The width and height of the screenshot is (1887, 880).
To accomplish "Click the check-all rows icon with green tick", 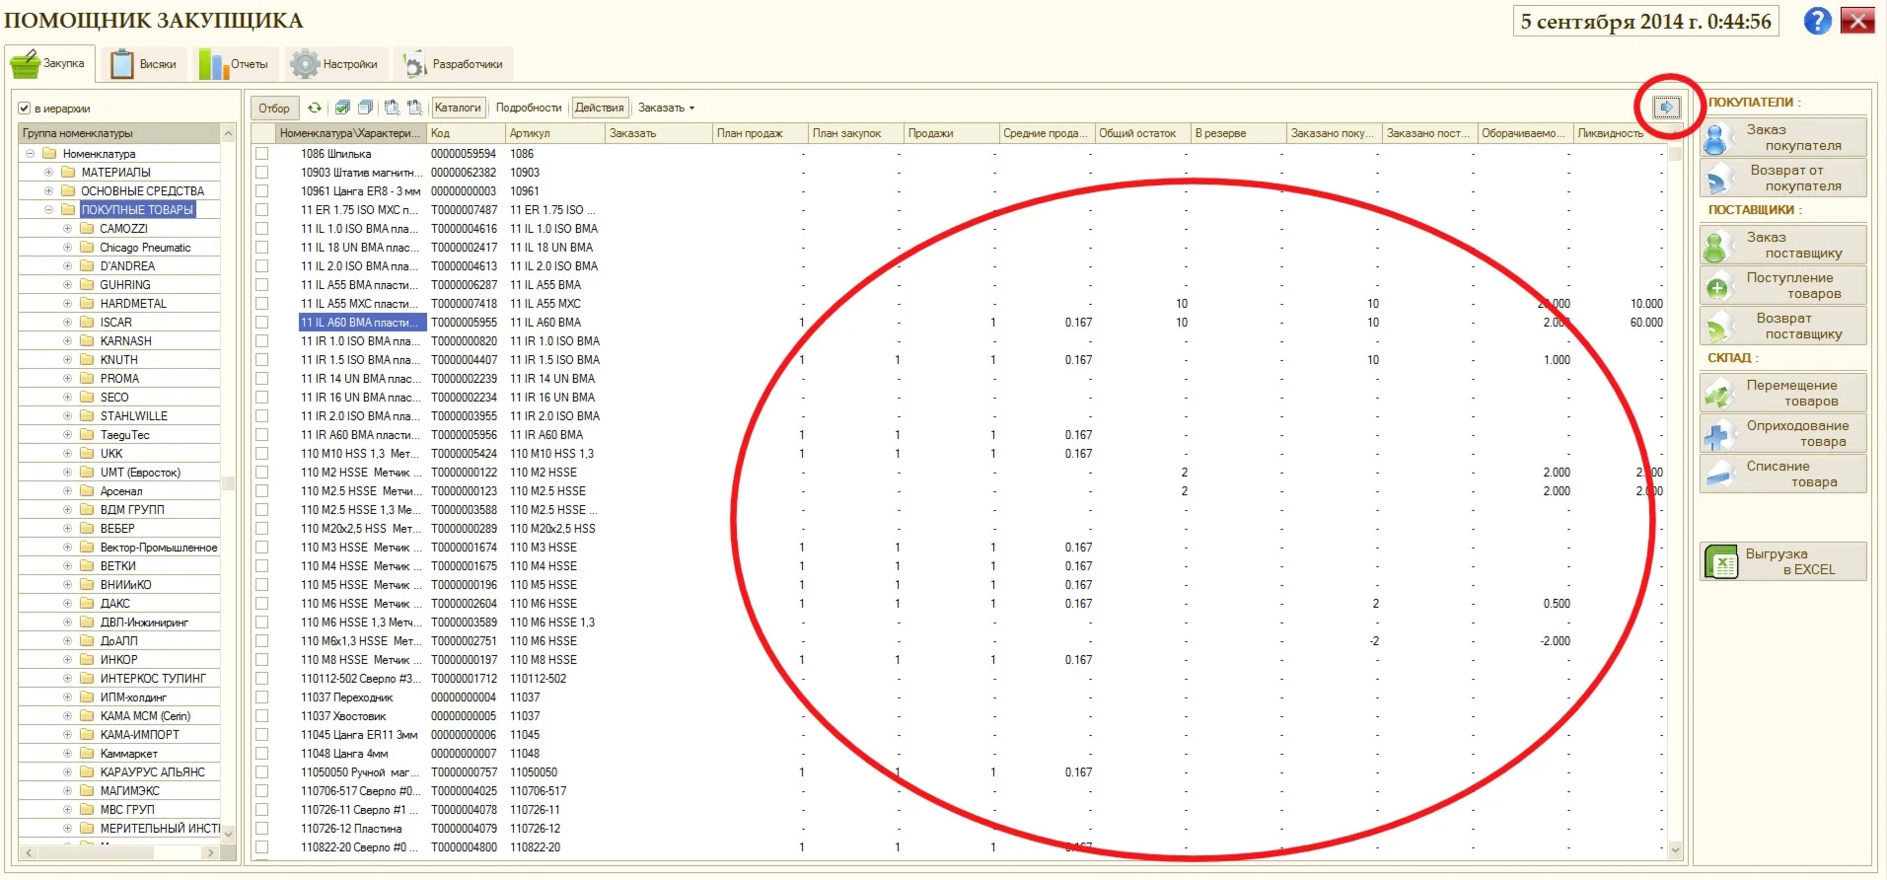I will (x=342, y=108).
